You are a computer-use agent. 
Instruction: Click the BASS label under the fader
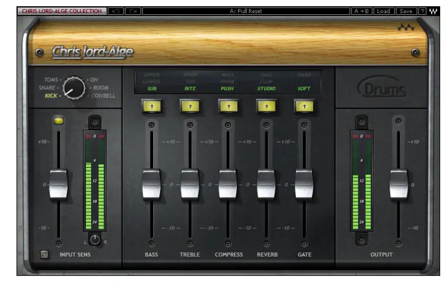pos(151,254)
